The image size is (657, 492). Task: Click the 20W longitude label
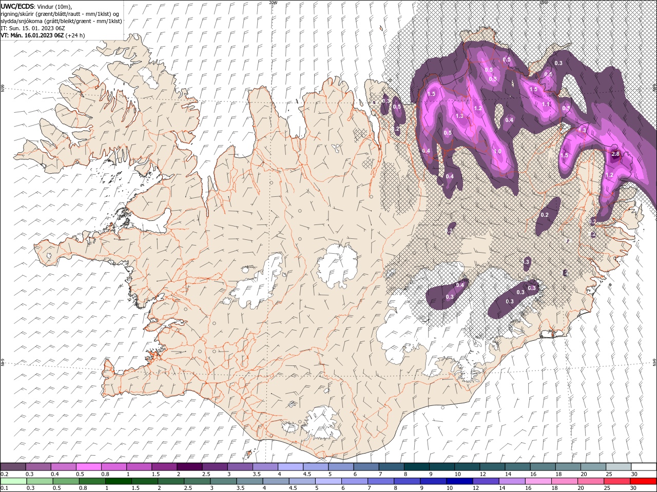pyautogui.click(x=273, y=3)
